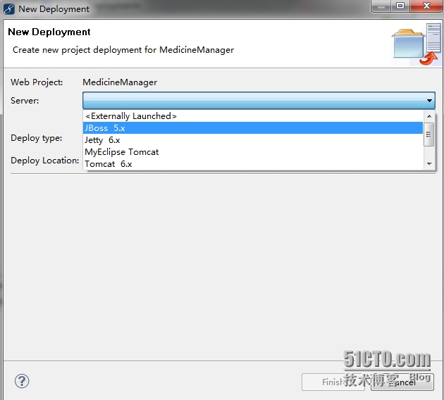The width and height of the screenshot is (444, 400).
Task: Open the Server combo box dropdown arrow
Action: click(x=429, y=101)
